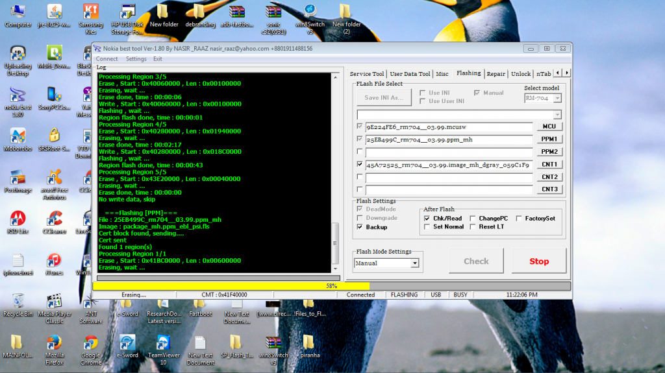Open the Settings menu
The image size is (665, 373).
(136, 59)
